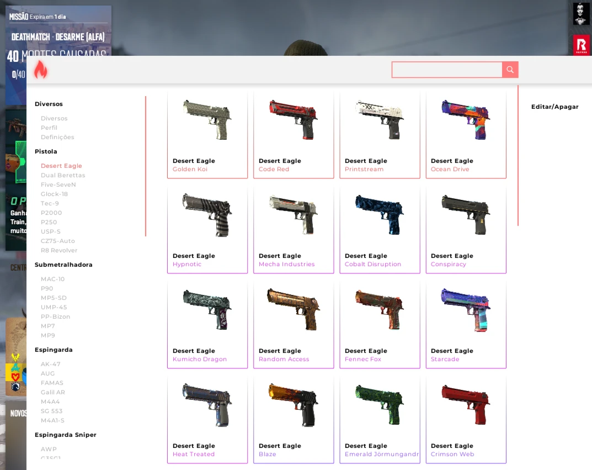
Task: Click the Submetralhadora category heading
Action: click(x=63, y=265)
